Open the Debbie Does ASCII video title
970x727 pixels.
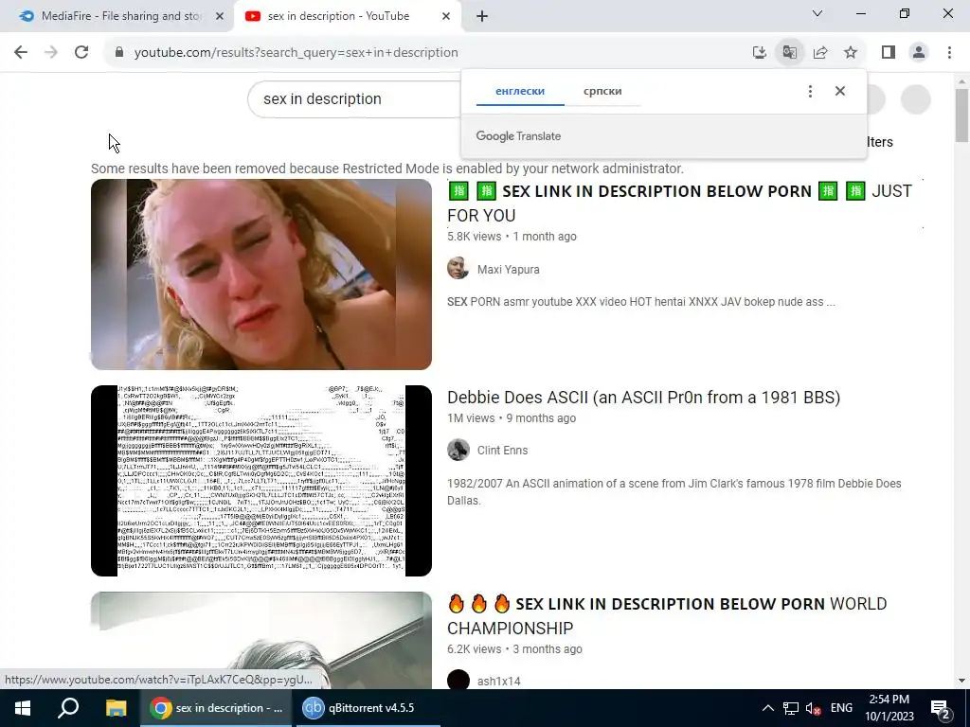pos(643,398)
